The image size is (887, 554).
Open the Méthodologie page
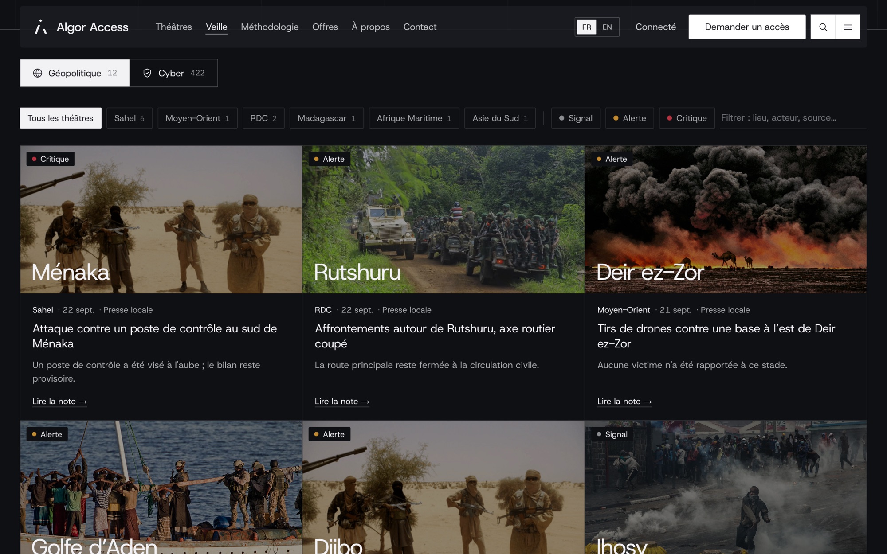point(270,27)
